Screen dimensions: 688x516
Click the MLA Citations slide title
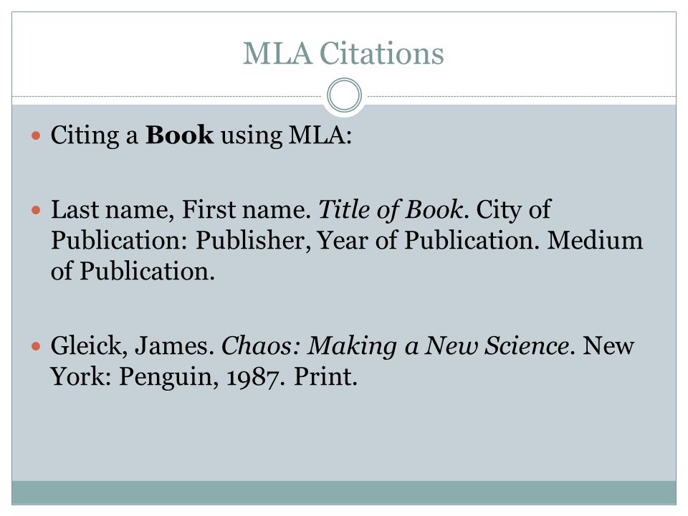pos(343,53)
